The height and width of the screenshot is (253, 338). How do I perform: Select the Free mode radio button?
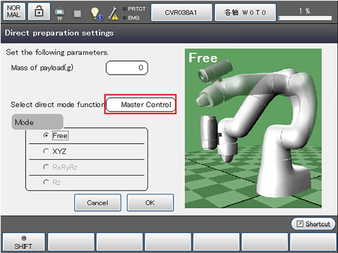pyautogui.click(x=46, y=136)
